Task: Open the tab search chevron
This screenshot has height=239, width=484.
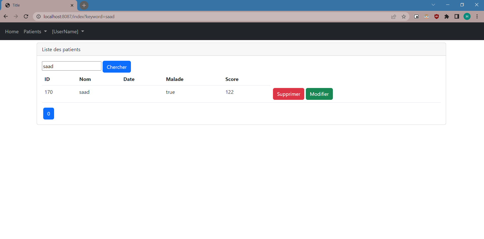Action: [433, 5]
